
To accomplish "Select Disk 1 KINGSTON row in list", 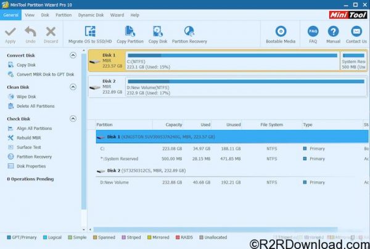I will click(x=232, y=137).
